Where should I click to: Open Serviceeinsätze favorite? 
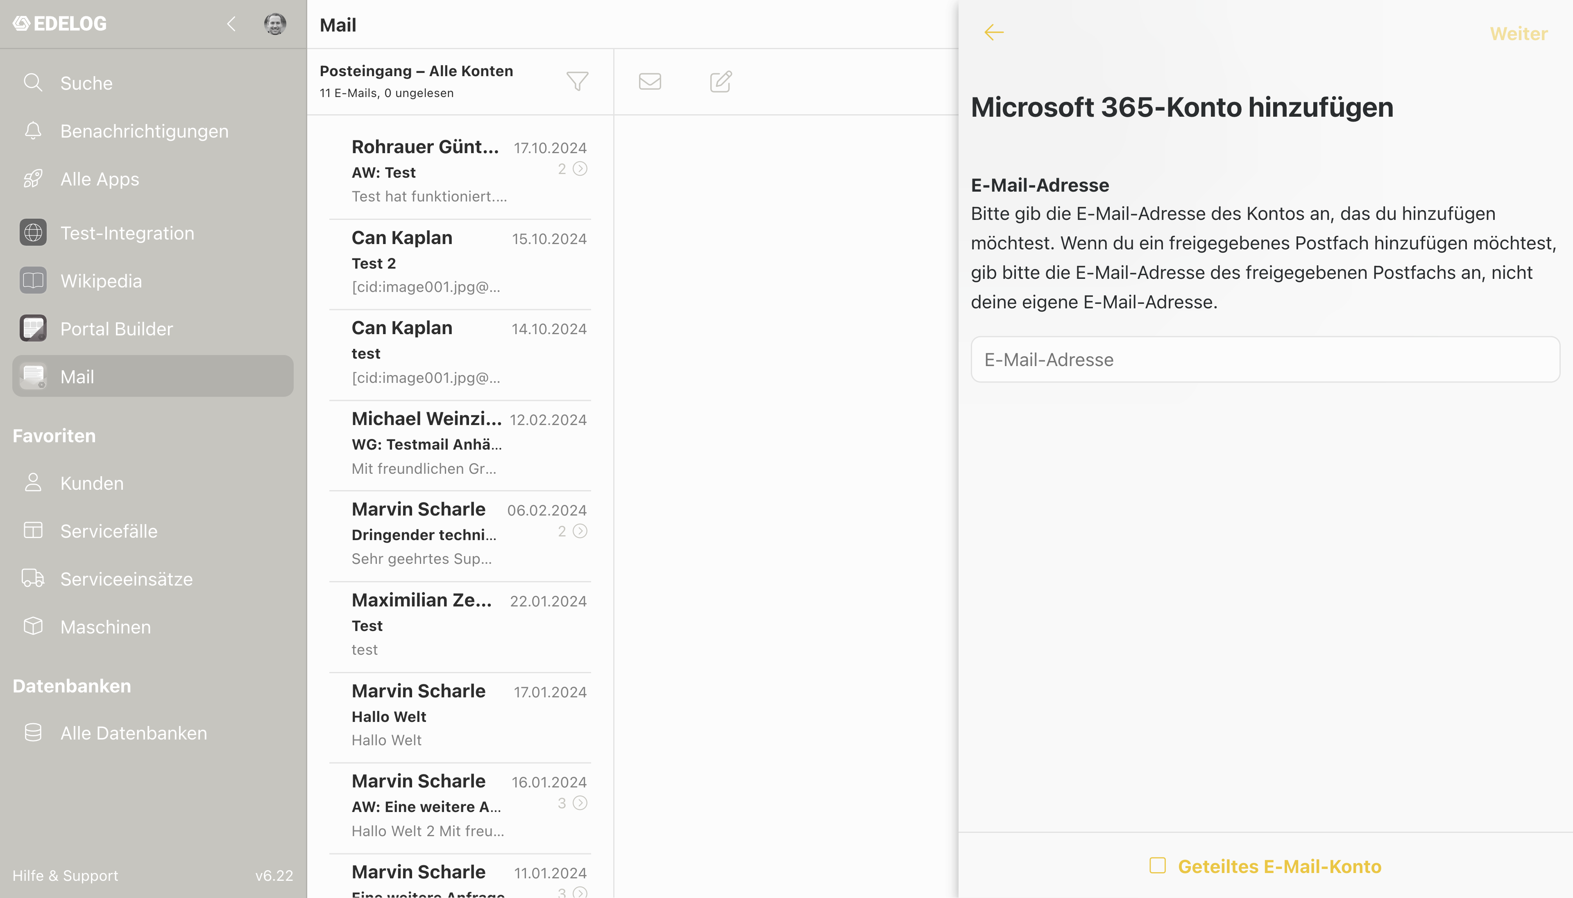(x=152, y=579)
